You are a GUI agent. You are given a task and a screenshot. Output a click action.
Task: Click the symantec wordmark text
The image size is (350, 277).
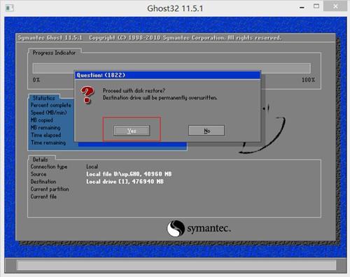point(209,228)
